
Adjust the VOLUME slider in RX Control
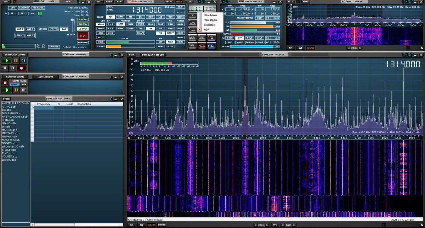click(130, 46)
